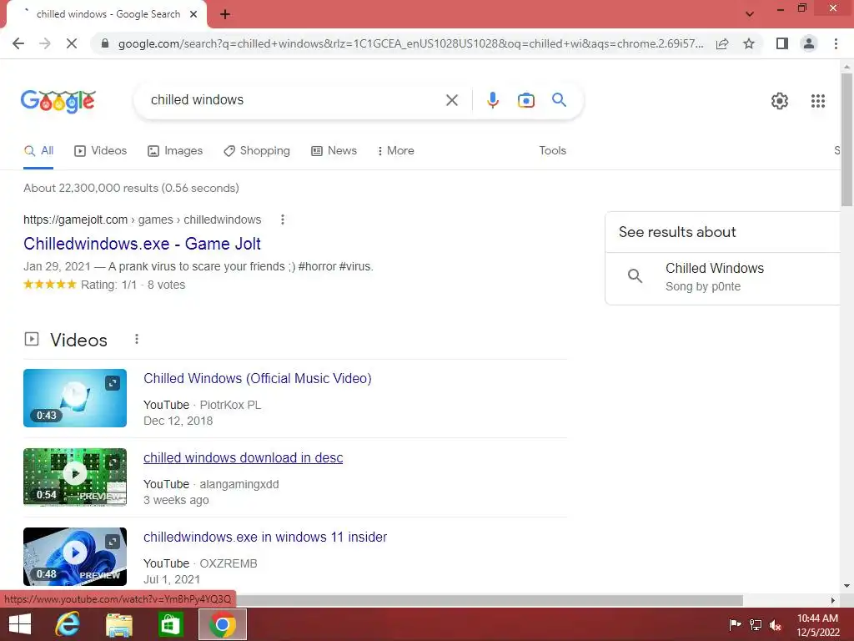The image size is (854, 641).
Task: Switch to the Shopping results tab
Action: [257, 151]
